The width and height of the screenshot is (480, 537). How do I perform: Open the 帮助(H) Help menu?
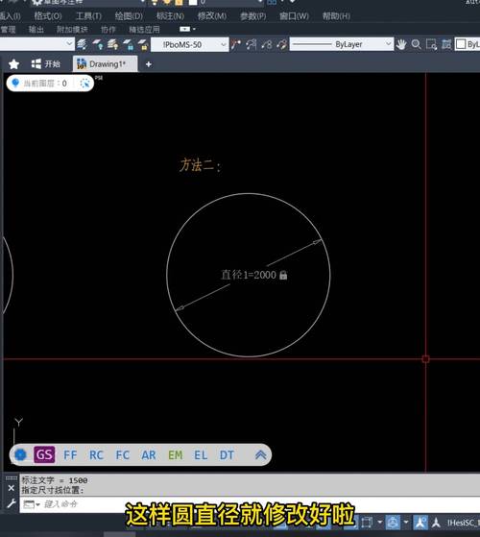click(336, 16)
